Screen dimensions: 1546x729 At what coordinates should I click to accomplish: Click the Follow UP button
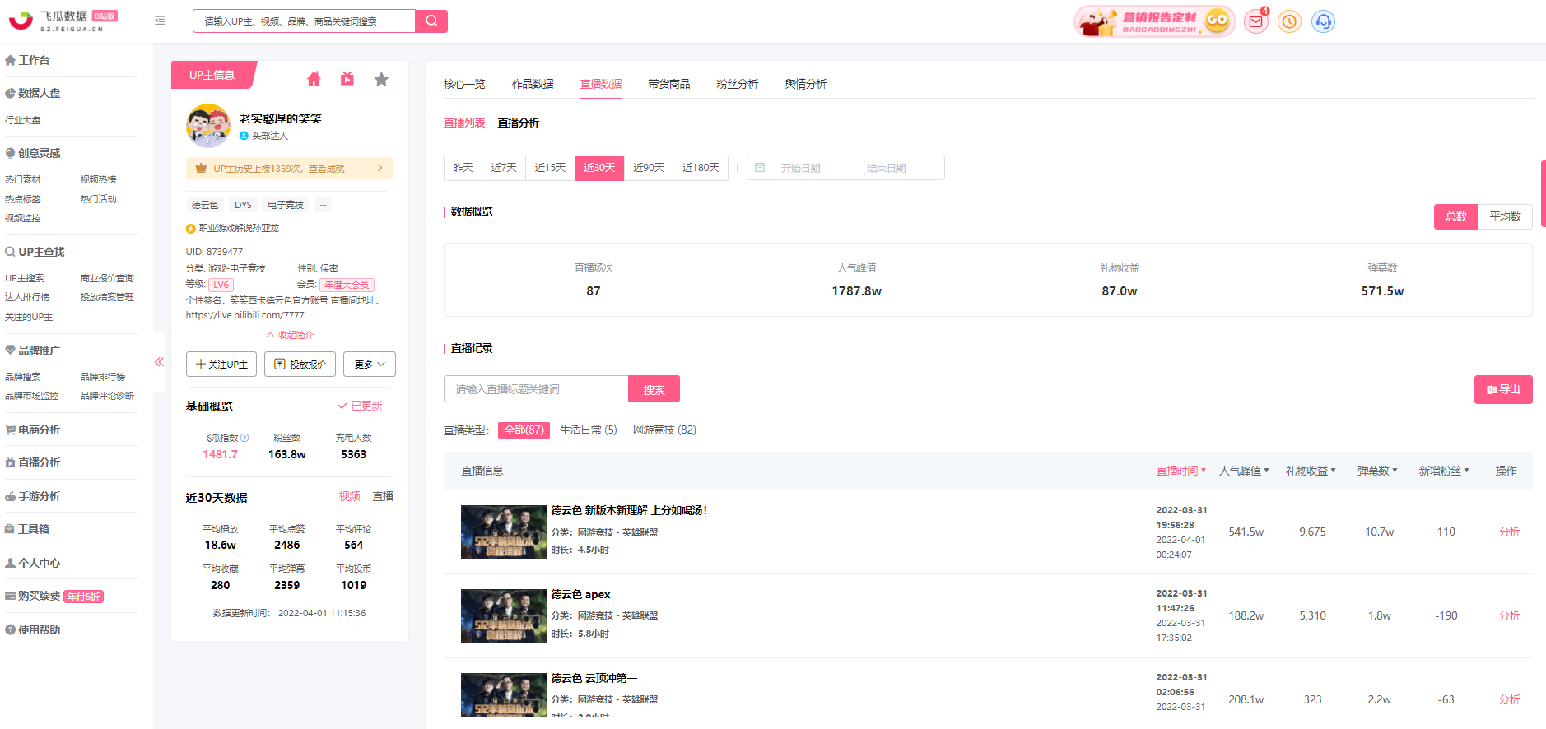221,364
